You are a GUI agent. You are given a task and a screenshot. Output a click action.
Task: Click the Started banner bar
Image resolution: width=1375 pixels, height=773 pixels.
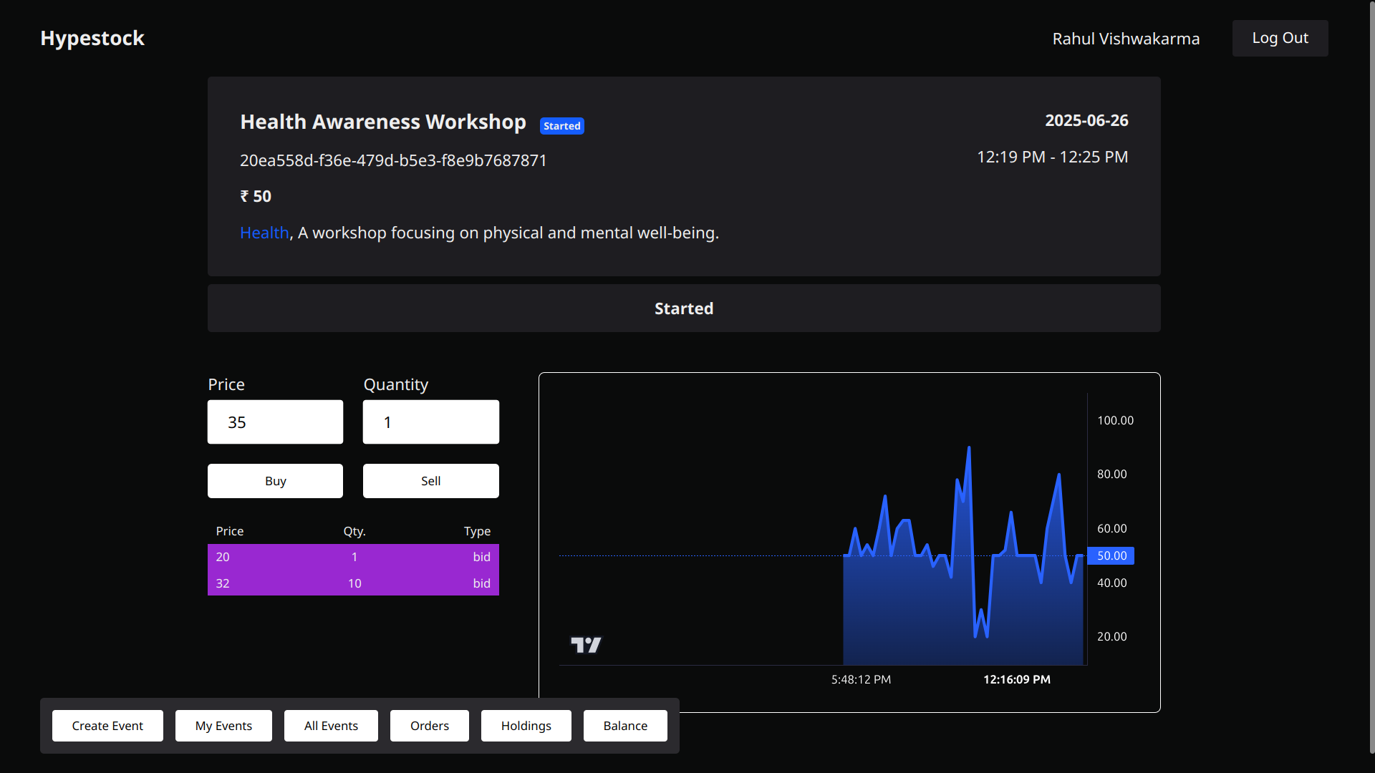[x=683, y=308]
